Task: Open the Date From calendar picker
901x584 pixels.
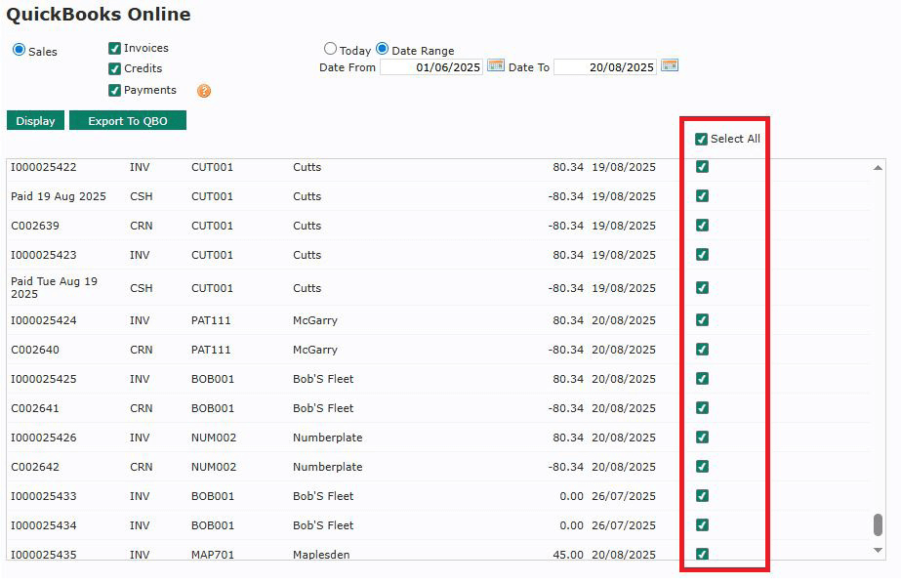Action: point(495,65)
